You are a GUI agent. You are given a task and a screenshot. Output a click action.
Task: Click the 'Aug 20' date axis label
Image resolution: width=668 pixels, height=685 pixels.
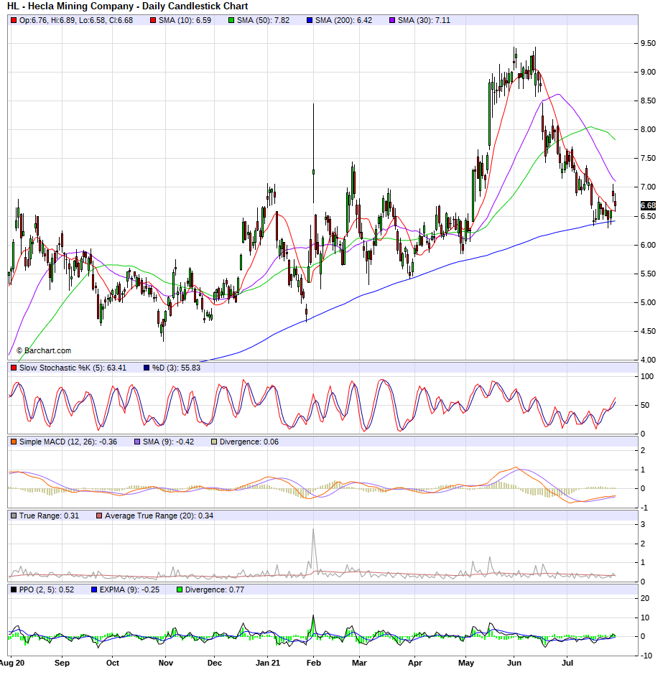click(12, 663)
